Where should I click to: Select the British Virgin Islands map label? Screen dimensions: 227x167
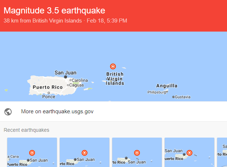pos(115,79)
